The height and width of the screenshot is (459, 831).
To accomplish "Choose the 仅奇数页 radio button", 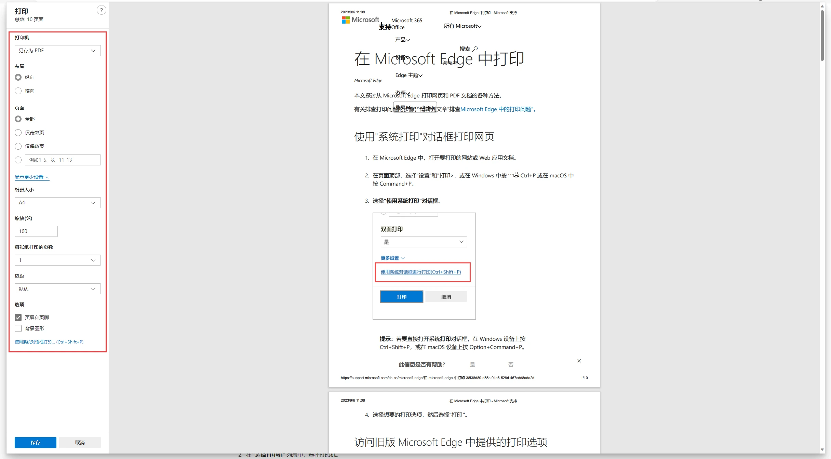I will [x=18, y=133].
